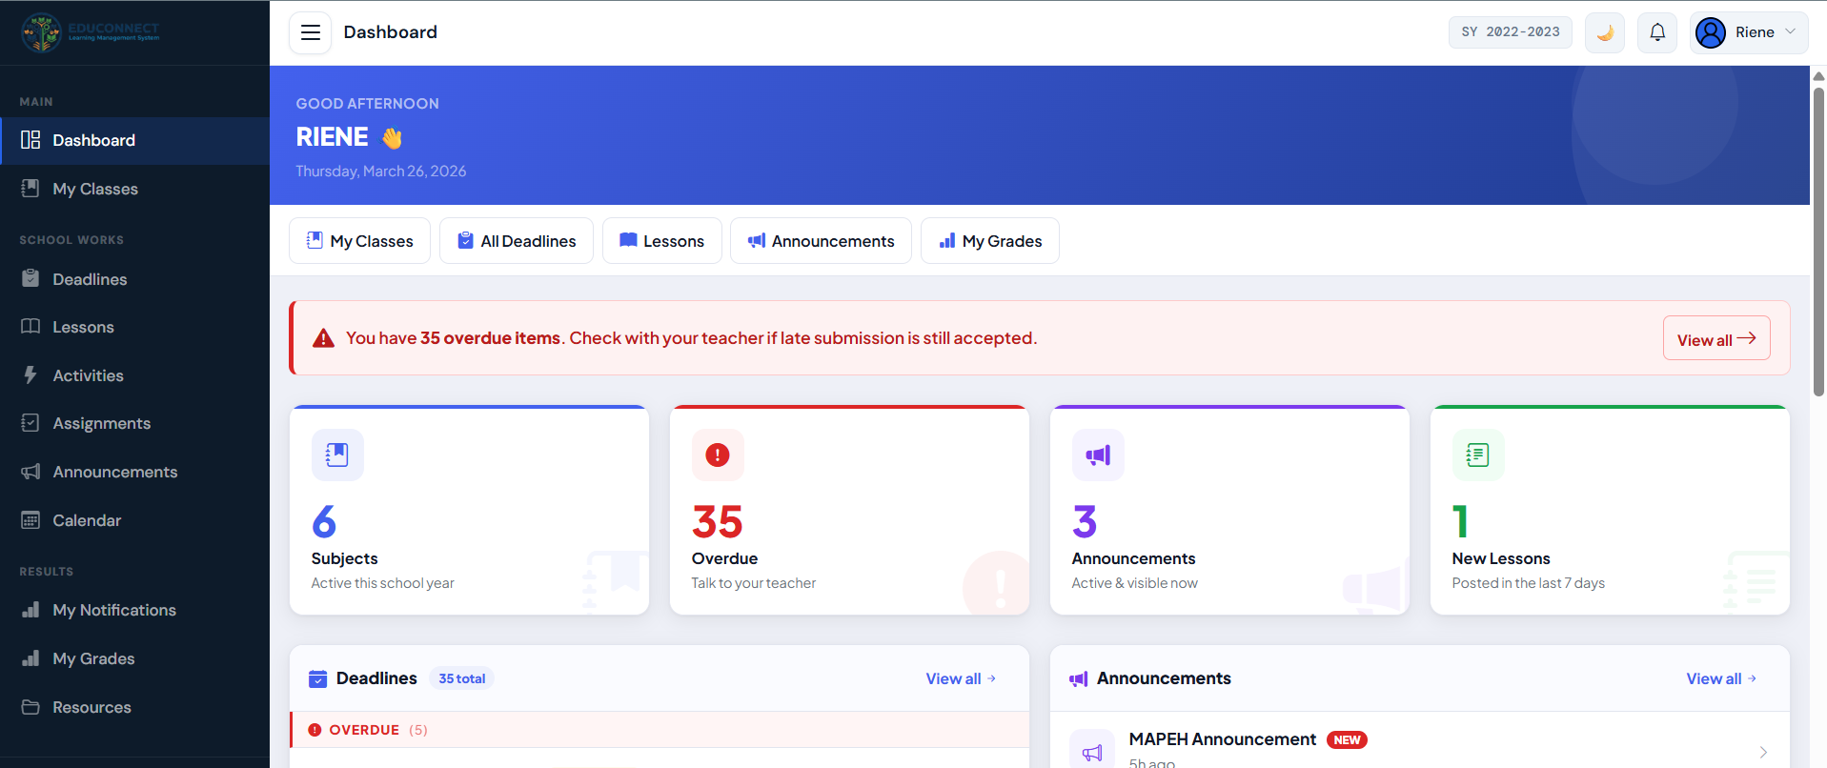This screenshot has height=768, width=1827.
Task: Toggle the hamburger menu button
Action: (x=311, y=32)
